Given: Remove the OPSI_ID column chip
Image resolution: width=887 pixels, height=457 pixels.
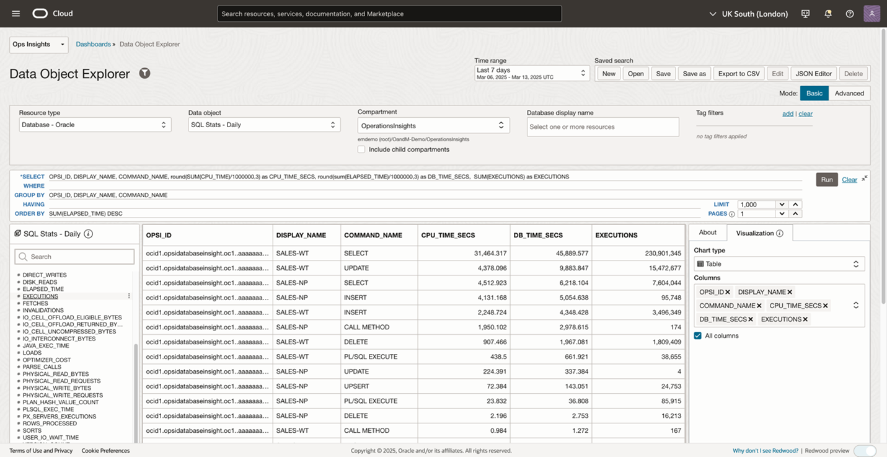Looking at the screenshot, I should [x=728, y=292].
